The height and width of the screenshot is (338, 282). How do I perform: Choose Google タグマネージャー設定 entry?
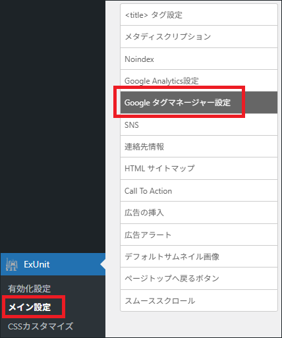pyautogui.click(x=199, y=103)
